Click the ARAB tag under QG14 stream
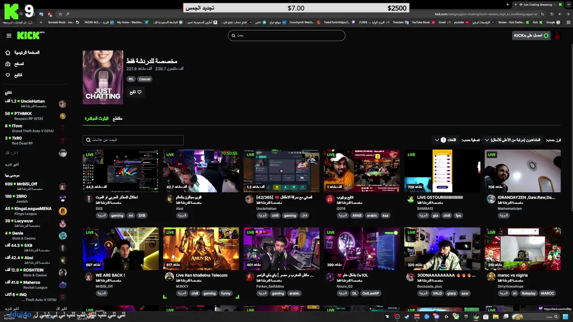573x322 pixels. pos(357,216)
